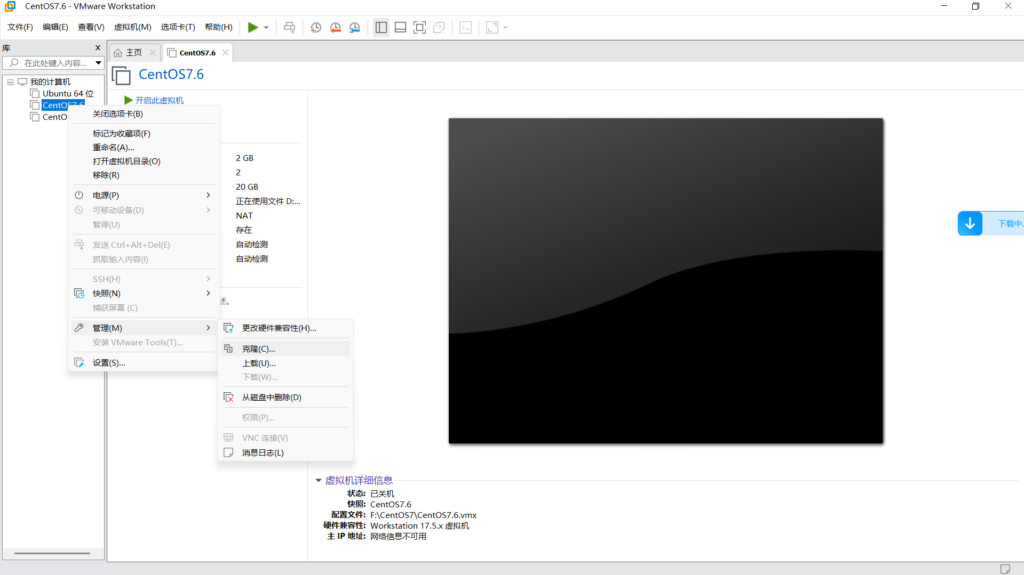Click the revert to snapshot icon
This screenshot has width=1024, height=575.
pos(336,28)
